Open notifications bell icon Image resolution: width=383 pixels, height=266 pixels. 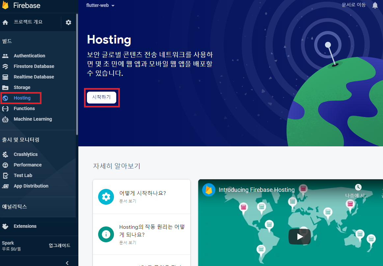tap(375, 5)
